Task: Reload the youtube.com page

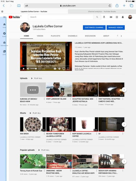Action: (110, 6)
